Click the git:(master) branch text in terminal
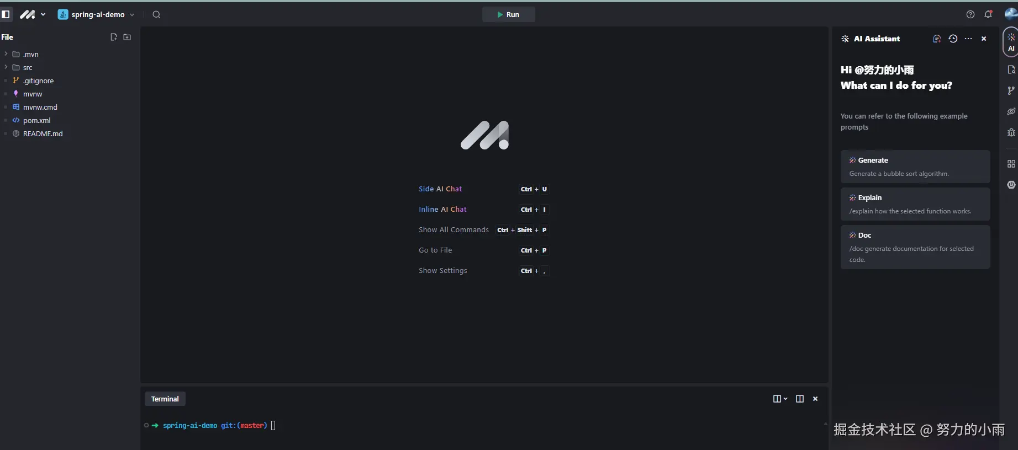Screen dimensions: 1018x450 pos(244,425)
